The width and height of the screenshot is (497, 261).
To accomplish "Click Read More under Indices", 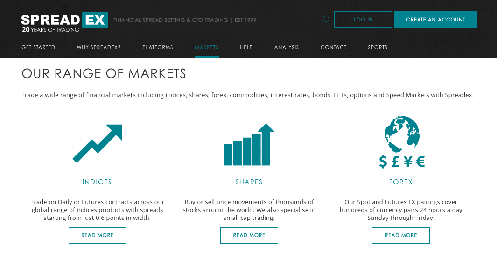I will pos(98,235).
